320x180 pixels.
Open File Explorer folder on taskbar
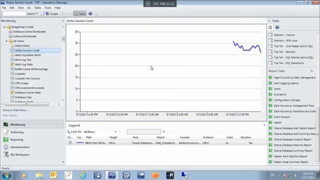(x=39, y=175)
